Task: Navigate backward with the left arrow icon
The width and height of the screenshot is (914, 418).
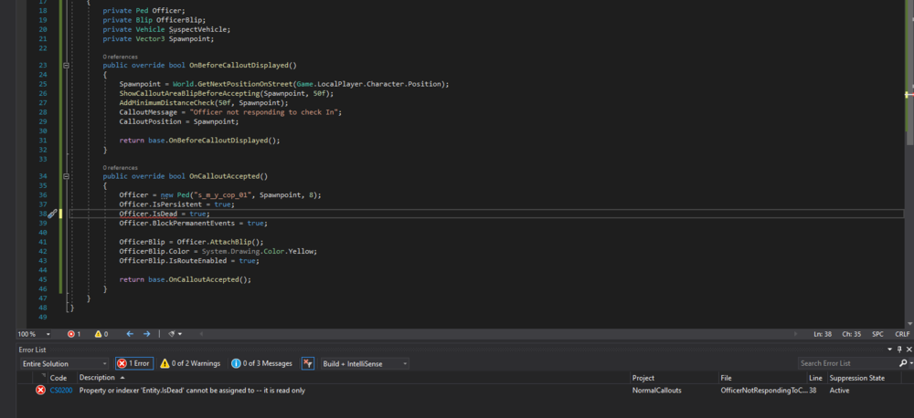Action: 130,334
